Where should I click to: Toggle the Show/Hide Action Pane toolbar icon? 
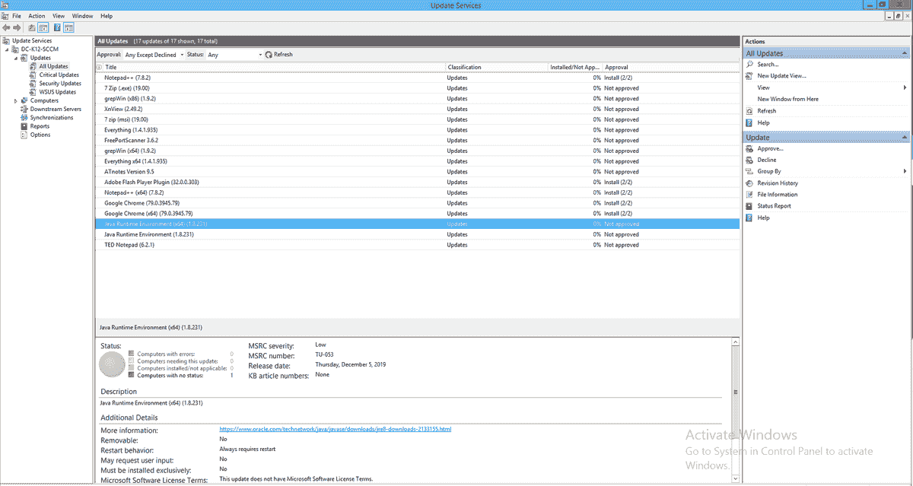click(68, 27)
